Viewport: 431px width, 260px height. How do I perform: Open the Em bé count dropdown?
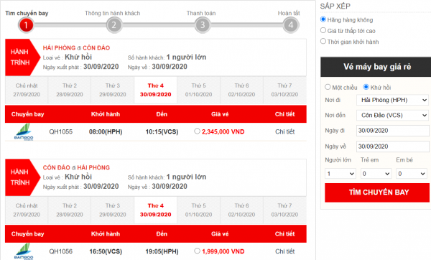pyautogui.click(x=411, y=173)
